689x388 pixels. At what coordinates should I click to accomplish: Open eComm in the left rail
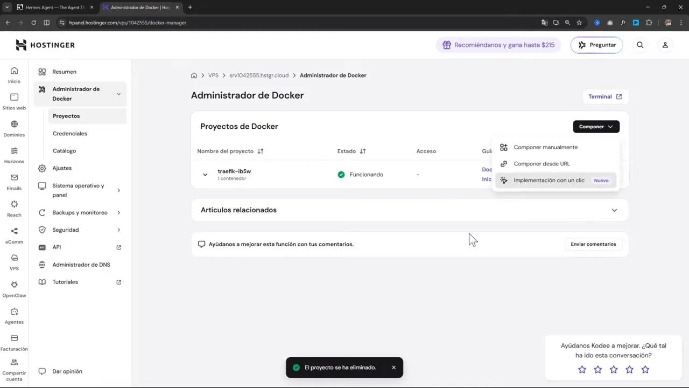(14, 235)
